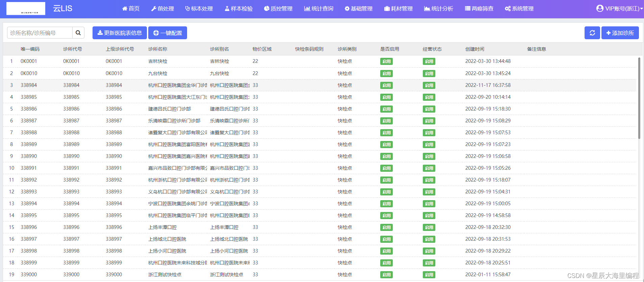
Task: Select the 上扬丰潭口腔 clinic name cell
Action: pos(162,227)
